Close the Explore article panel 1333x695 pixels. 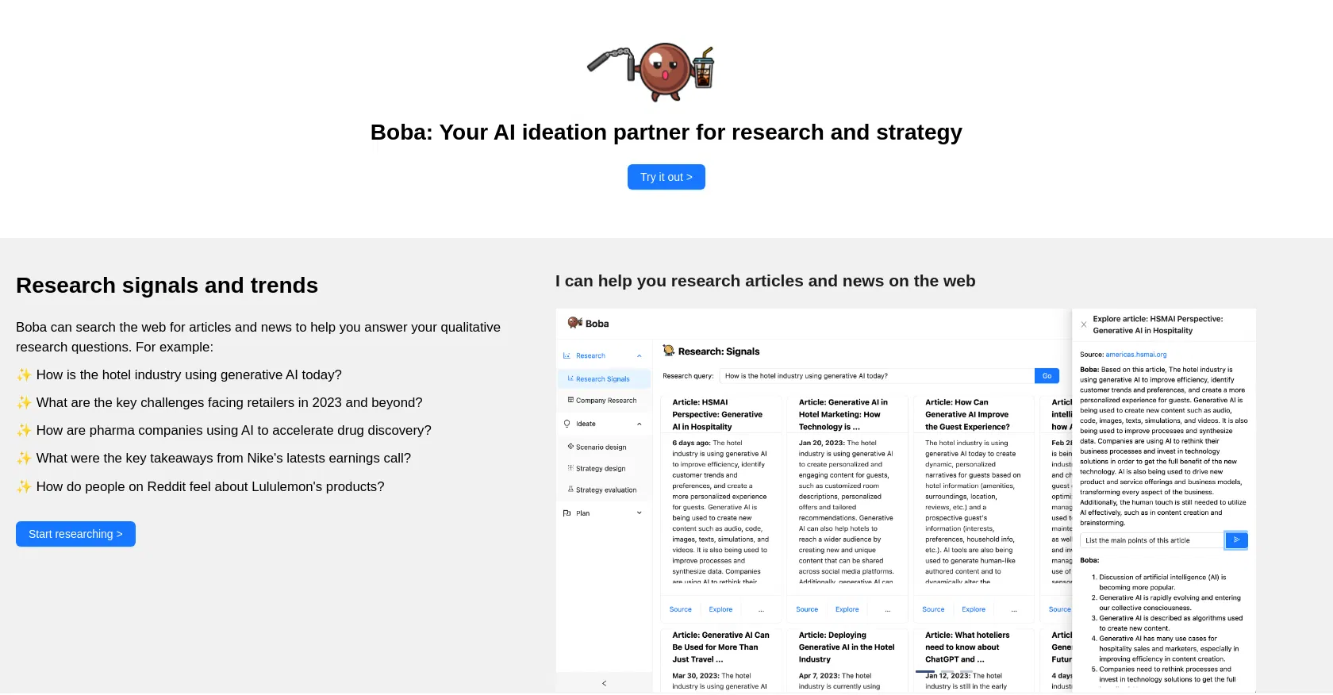click(1084, 324)
